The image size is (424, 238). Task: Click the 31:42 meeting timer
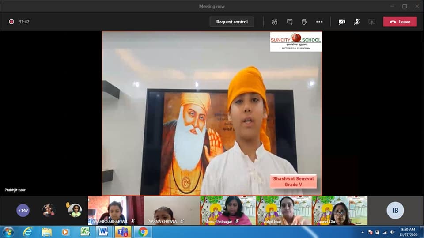(x=24, y=22)
